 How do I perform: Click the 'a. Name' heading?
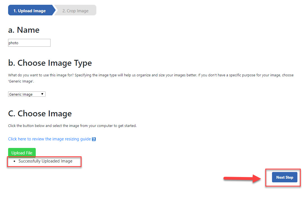(x=24, y=30)
